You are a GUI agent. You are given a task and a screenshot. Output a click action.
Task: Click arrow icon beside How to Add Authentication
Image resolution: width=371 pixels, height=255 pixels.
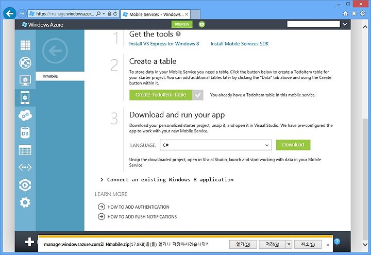[102, 207]
